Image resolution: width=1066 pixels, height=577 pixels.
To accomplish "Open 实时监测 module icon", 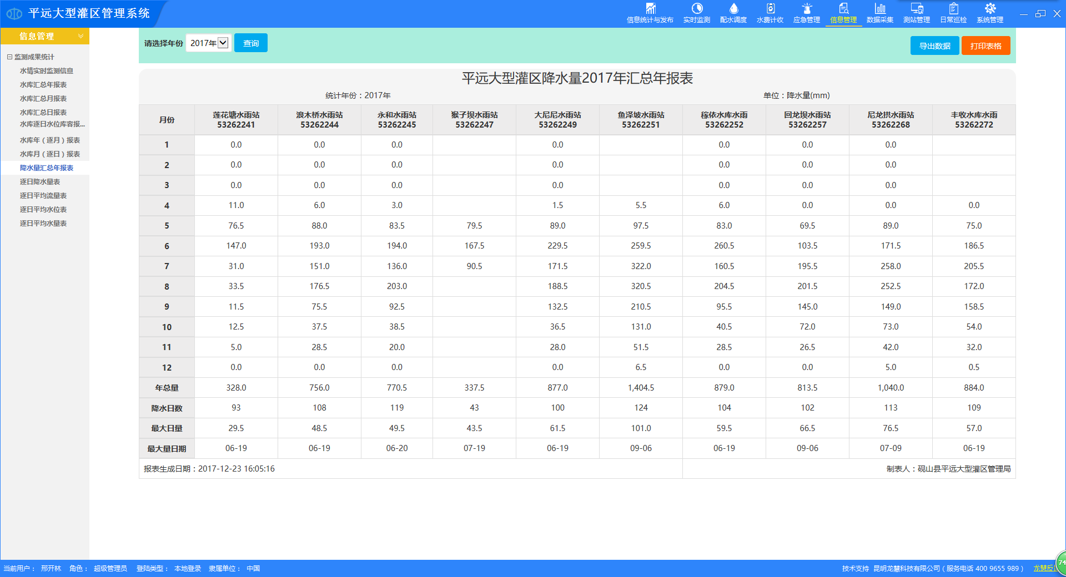I will click(697, 9).
